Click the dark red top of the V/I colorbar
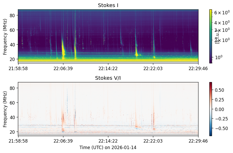The width and height of the screenshot is (233, 153). pyautogui.click(x=211, y=83)
